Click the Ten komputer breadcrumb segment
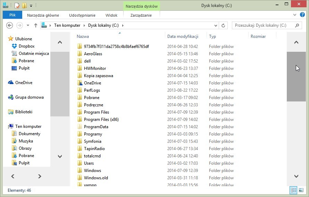The image size is (309, 197). [x=67, y=25]
